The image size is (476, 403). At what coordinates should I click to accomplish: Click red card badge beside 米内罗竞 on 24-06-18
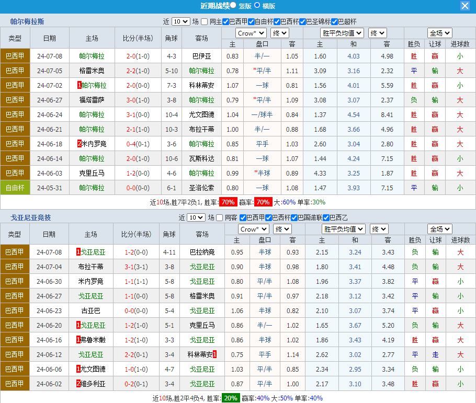tap(79, 144)
